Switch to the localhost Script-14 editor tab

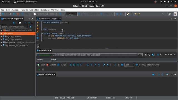tap(49, 19)
